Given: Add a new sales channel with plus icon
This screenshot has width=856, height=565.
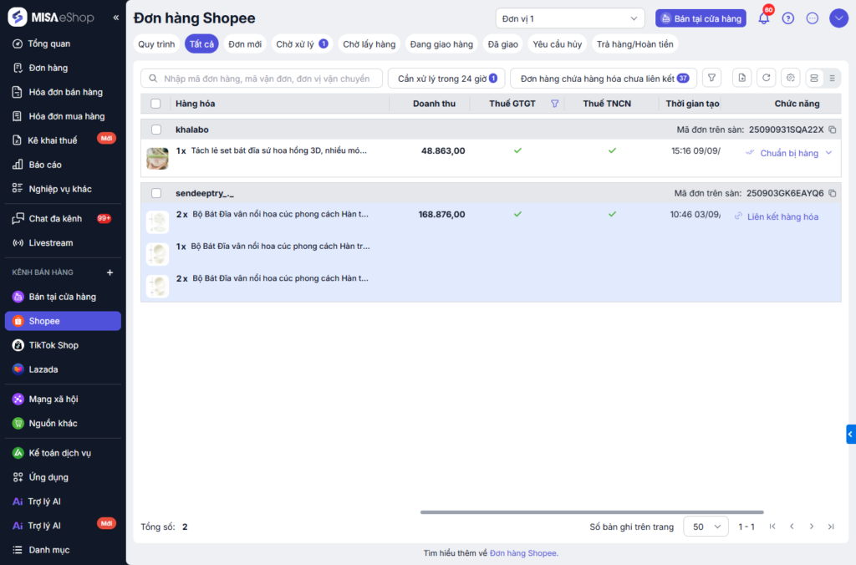Looking at the screenshot, I should 110,272.
